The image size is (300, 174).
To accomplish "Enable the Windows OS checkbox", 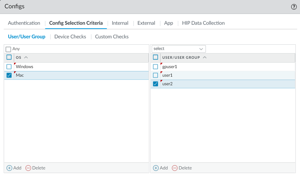I will point(9,67).
